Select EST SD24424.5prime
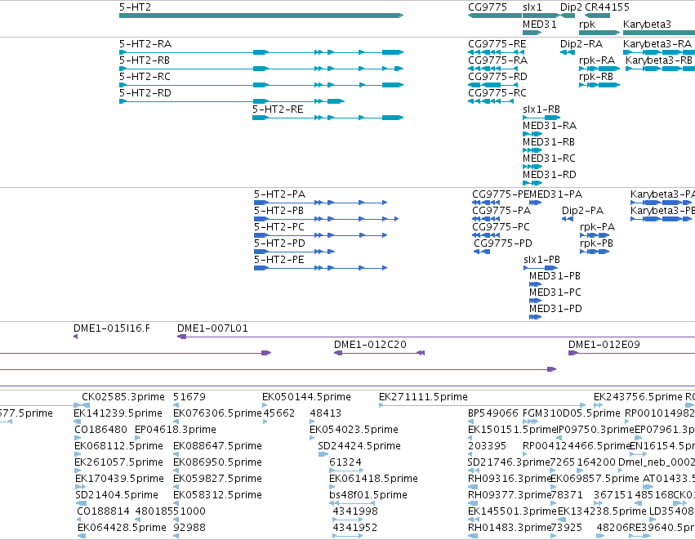 pyautogui.click(x=323, y=454)
